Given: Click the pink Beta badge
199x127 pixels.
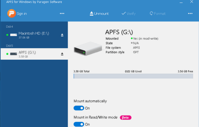Looking at the screenshot, I should pos(126,117).
